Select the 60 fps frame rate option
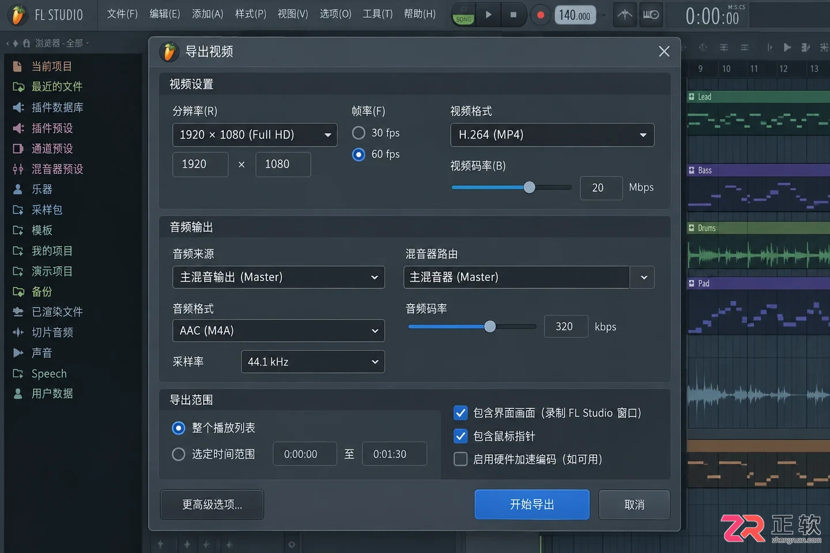 [x=359, y=154]
